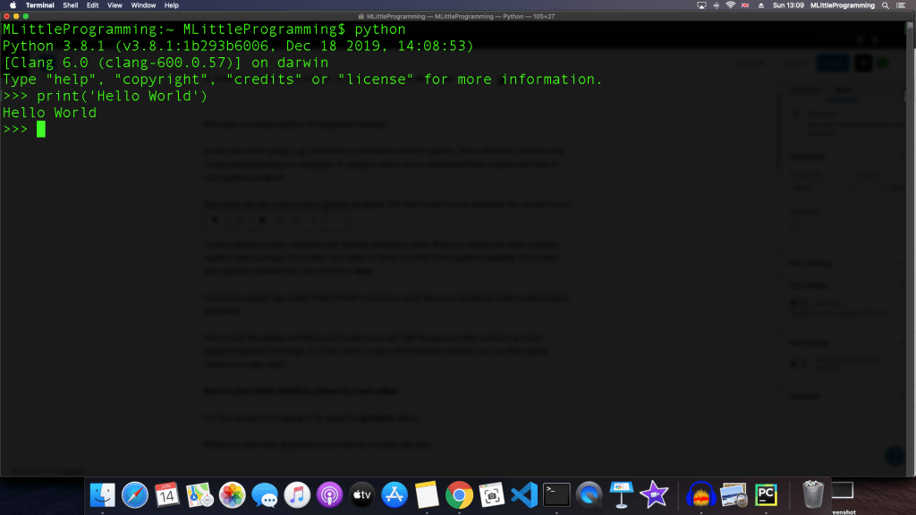Open the Photos app from the dock
The image size is (916, 515).
(x=233, y=494)
